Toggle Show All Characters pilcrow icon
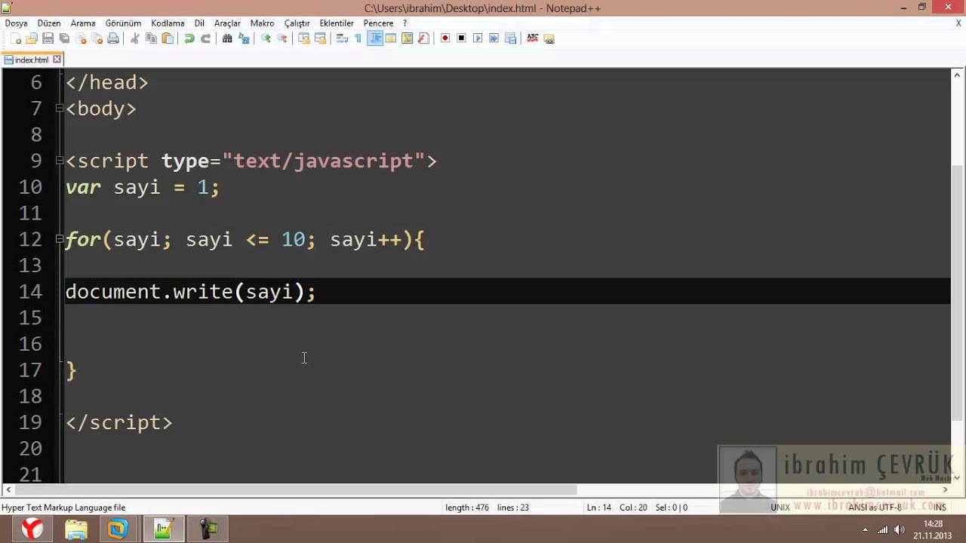The image size is (966, 543). (x=358, y=38)
